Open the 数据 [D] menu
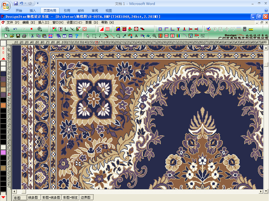Viewport: 269px width, 201px height. [x=91, y=22]
